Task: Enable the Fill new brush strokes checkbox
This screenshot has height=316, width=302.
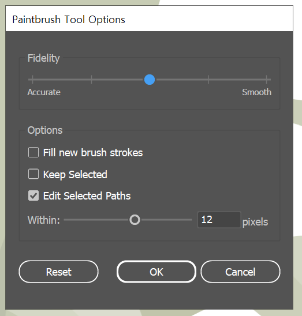Action: click(33, 152)
